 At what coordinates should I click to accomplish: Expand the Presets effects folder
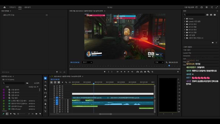pyautogui.click(x=185, y=19)
